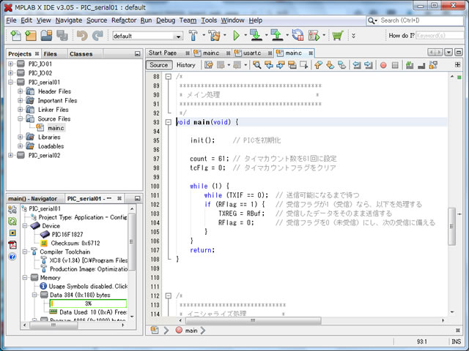This screenshot has height=351, width=469.
Task: Expand PIC_IO02 project node
Action: click(10, 73)
